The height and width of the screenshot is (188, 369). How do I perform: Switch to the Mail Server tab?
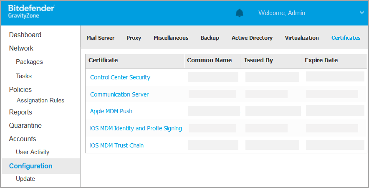pyautogui.click(x=101, y=38)
